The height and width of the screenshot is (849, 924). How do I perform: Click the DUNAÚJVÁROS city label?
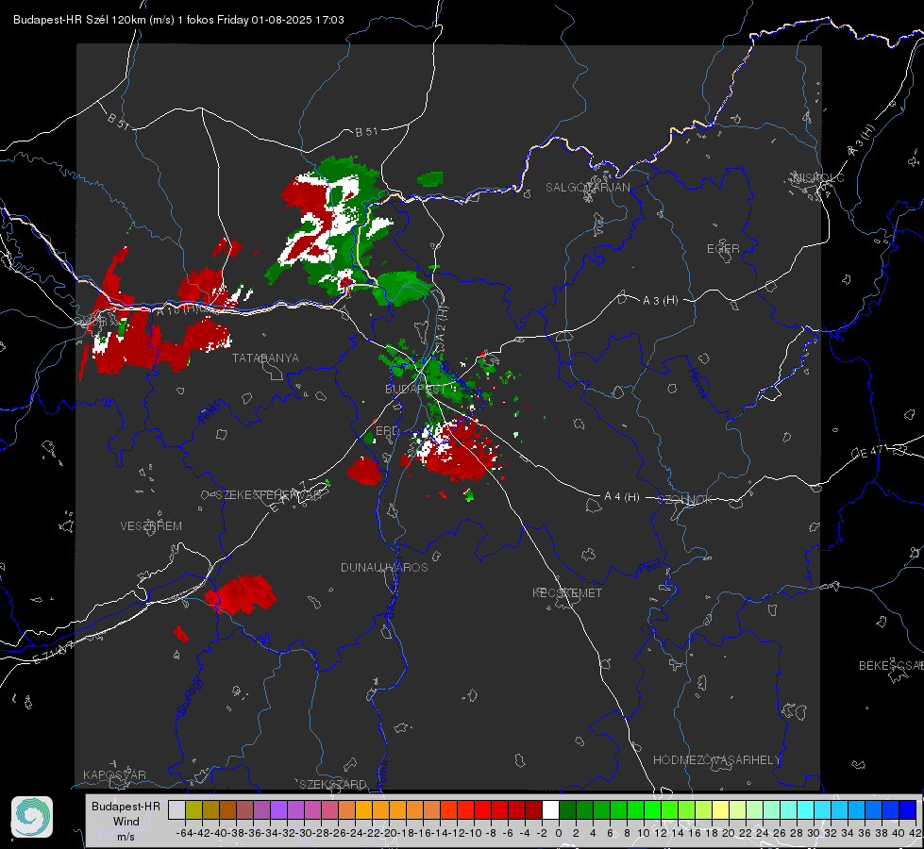pos(384,567)
